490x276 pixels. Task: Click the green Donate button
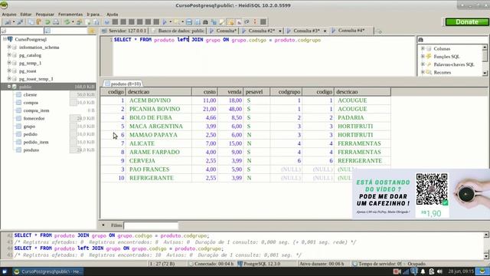point(467,22)
